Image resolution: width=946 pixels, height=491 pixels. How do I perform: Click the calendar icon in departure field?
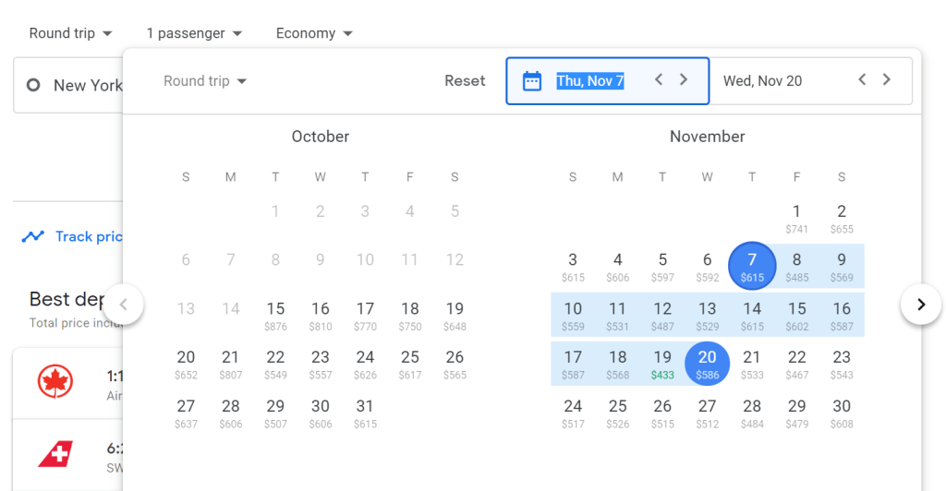pos(532,81)
